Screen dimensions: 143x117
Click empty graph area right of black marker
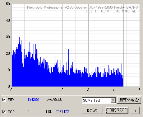click(x=131, y=47)
